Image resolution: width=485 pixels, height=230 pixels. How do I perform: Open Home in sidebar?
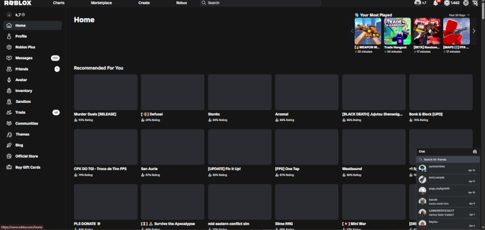click(33, 25)
